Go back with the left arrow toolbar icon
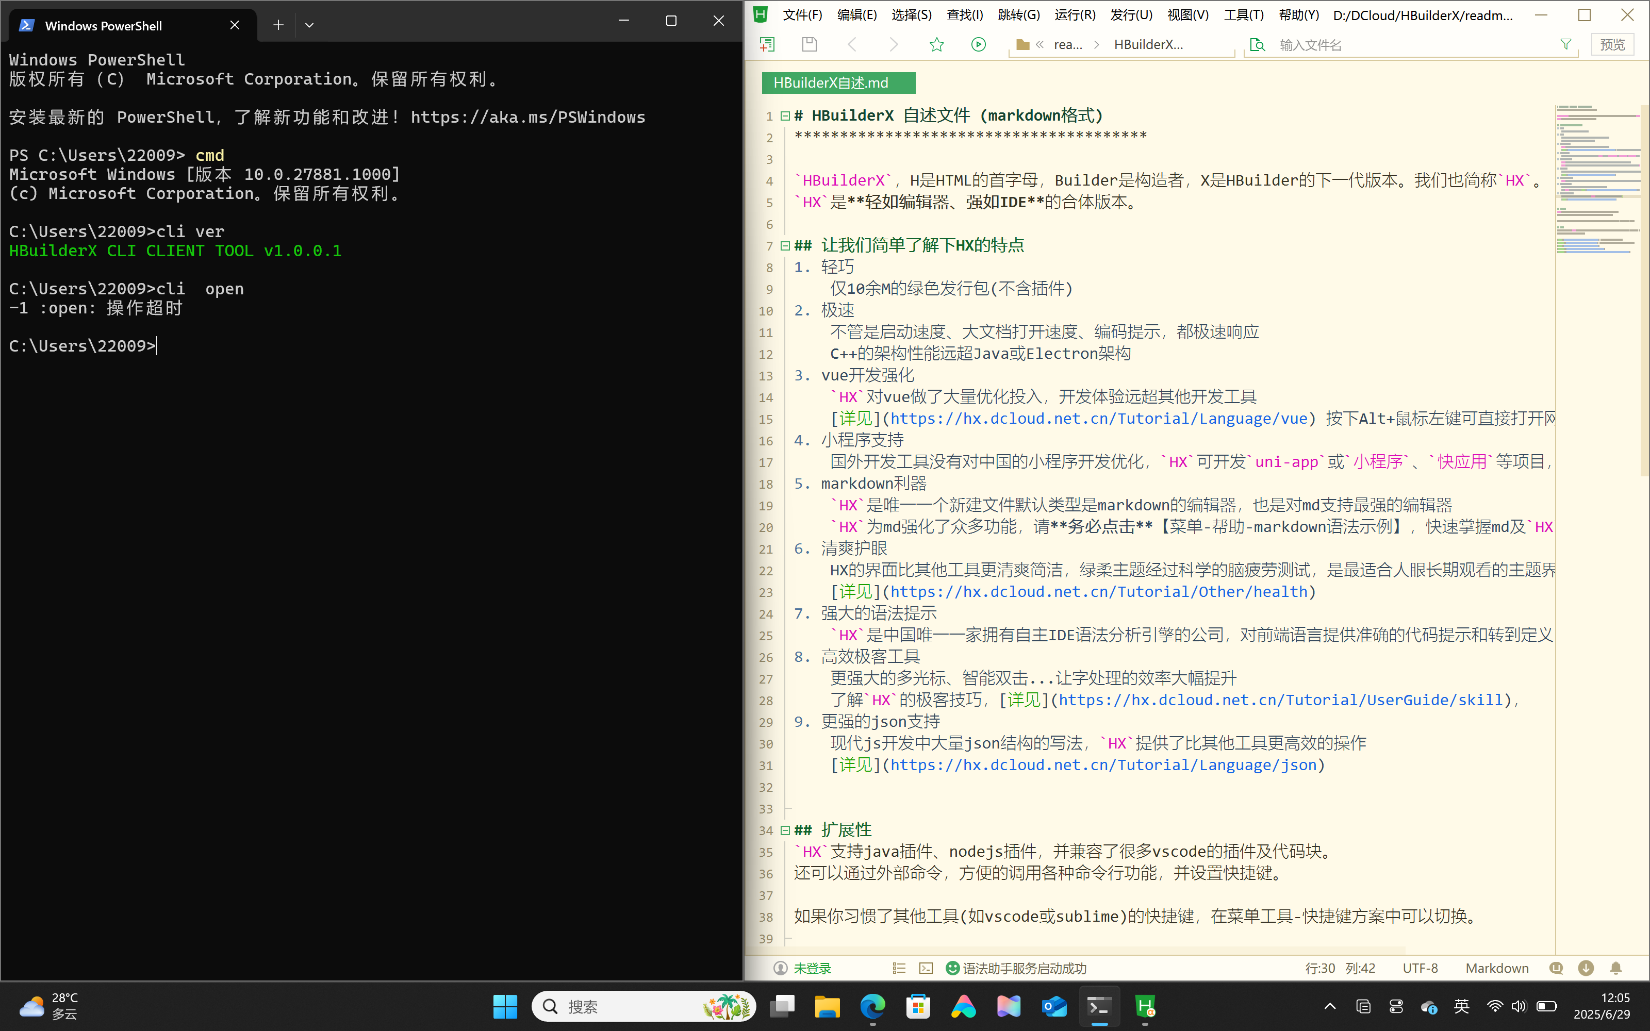The width and height of the screenshot is (1650, 1031). coord(852,44)
